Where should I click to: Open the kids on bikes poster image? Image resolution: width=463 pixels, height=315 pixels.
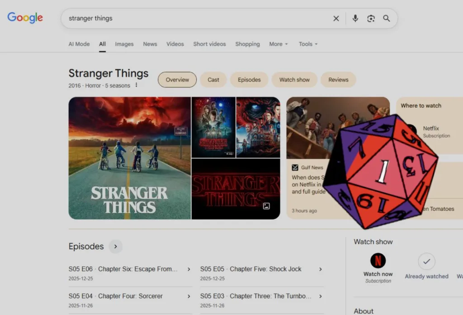point(129,158)
